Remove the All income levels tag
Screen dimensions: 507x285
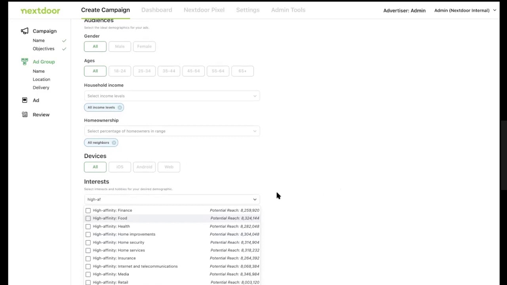click(x=120, y=107)
